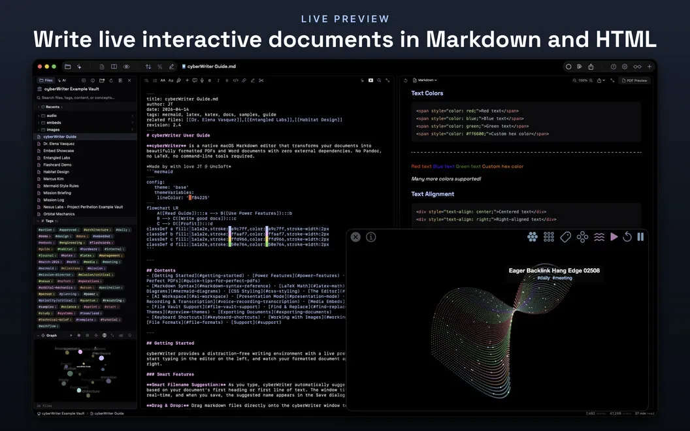This screenshot has width=690, height=431.
Task: Filter by the #mission-director tag
Action: pyautogui.click(x=56, y=274)
